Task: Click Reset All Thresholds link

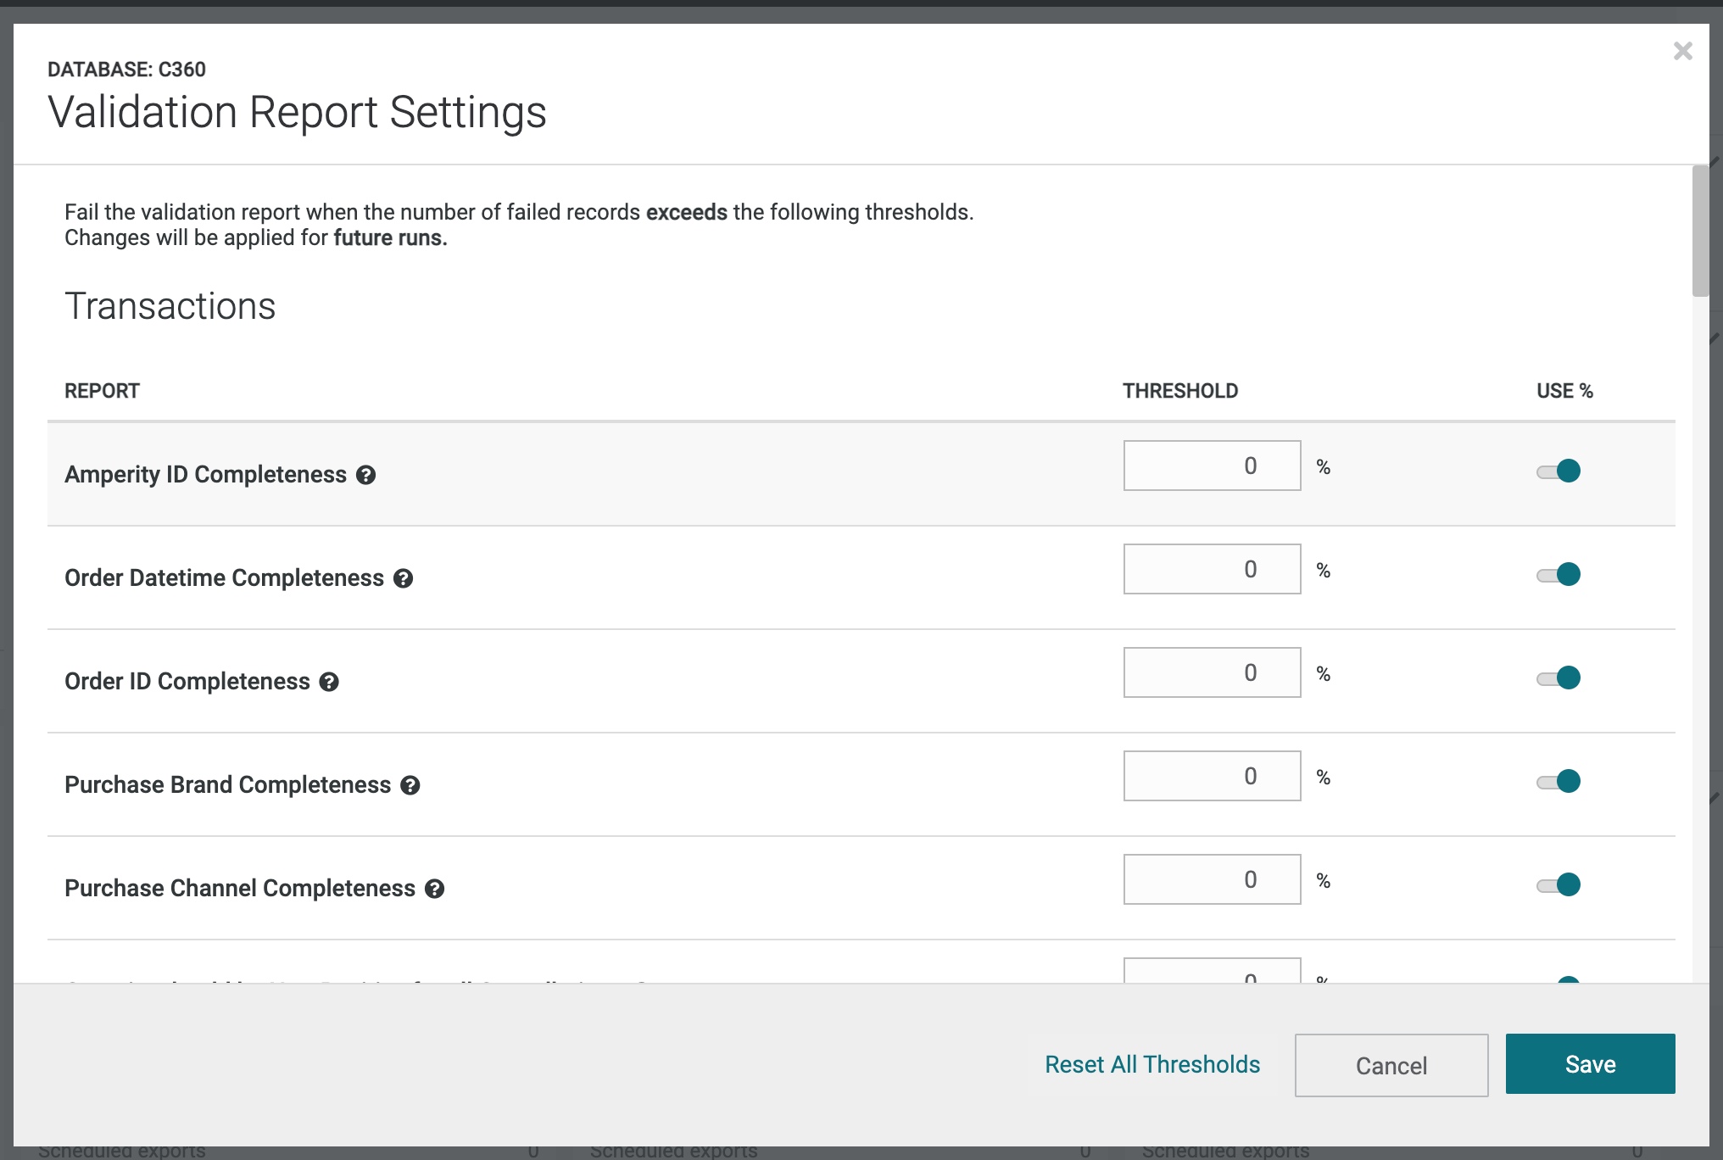Action: [x=1152, y=1064]
